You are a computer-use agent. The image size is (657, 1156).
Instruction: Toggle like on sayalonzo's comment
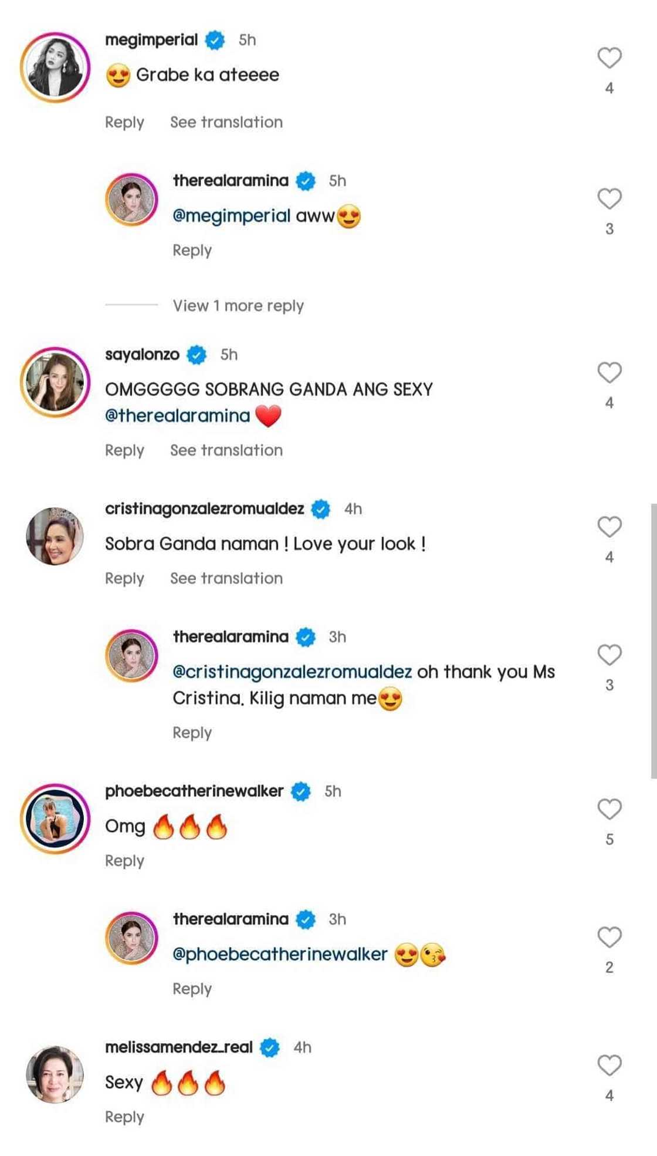(x=608, y=372)
